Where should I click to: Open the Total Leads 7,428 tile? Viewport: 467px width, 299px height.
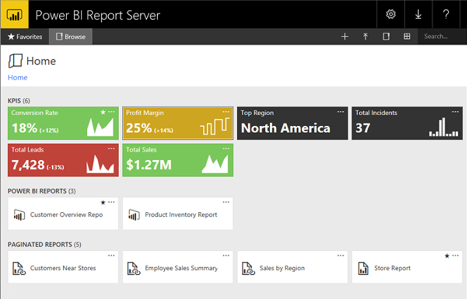(63, 160)
